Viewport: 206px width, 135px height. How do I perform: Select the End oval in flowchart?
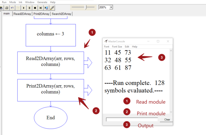pos(50,118)
